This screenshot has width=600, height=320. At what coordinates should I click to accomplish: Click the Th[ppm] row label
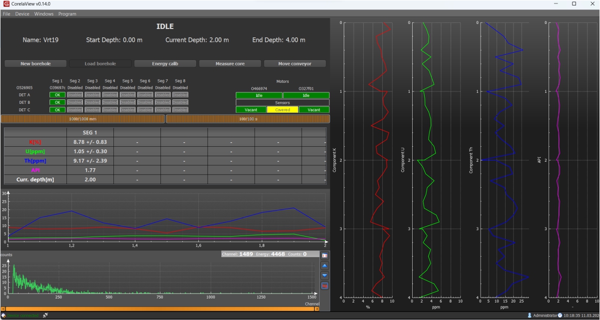tap(35, 161)
